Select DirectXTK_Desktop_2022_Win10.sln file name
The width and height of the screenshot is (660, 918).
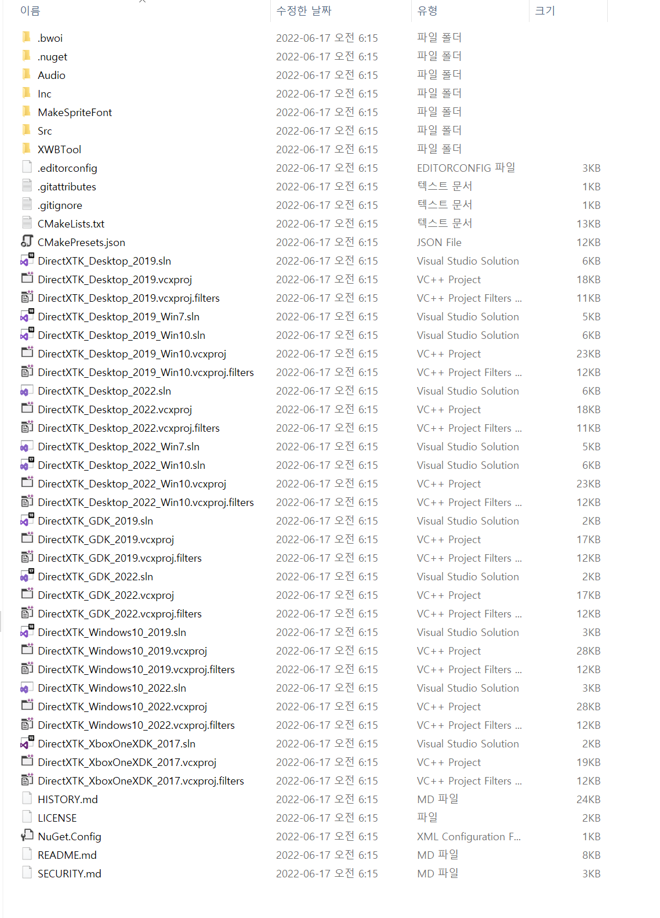pos(121,465)
